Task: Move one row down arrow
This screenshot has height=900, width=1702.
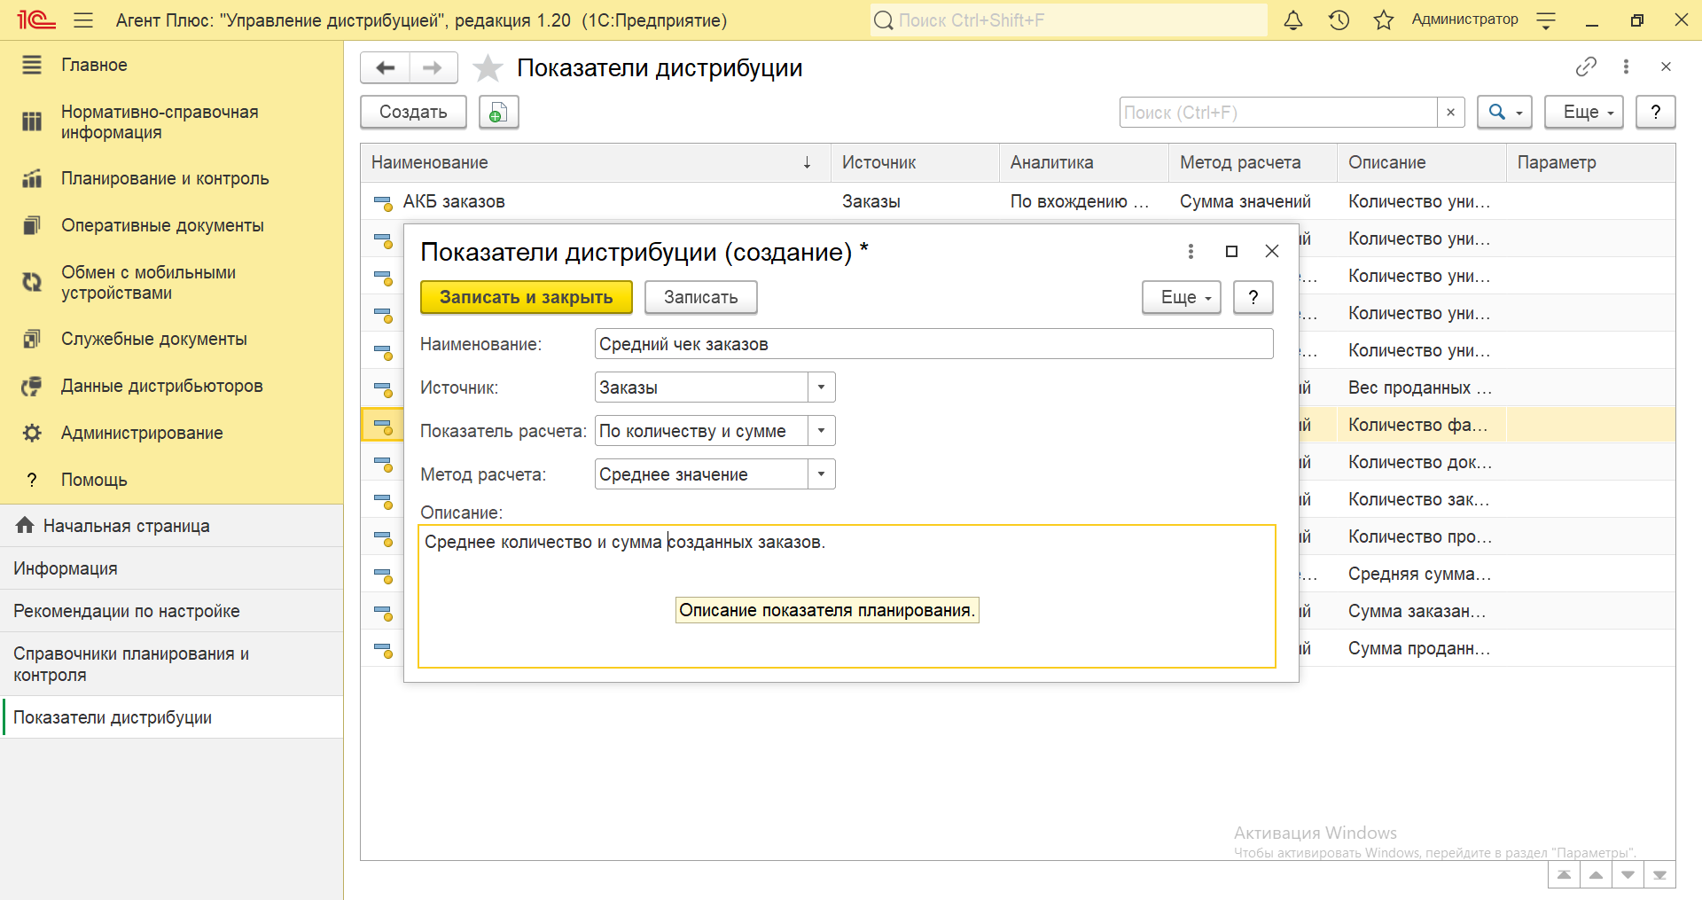Action: (x=1628, y=874)
